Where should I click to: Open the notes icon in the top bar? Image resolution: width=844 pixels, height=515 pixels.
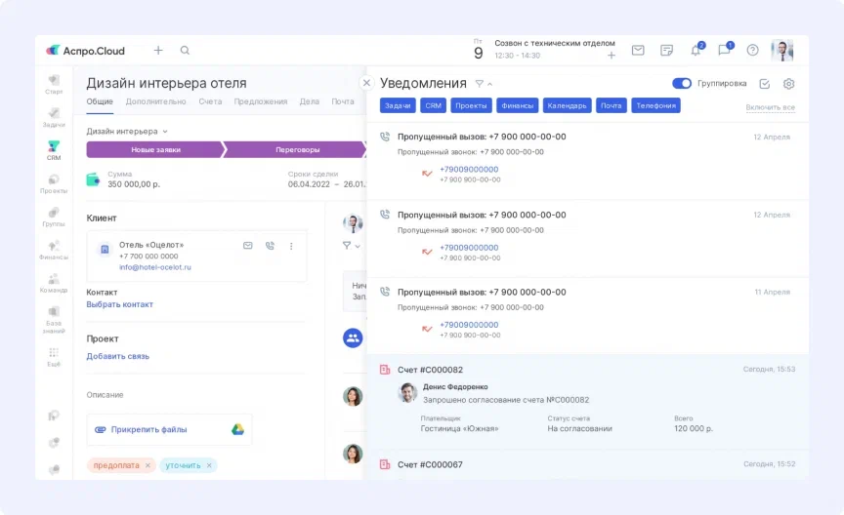point(666,51)
